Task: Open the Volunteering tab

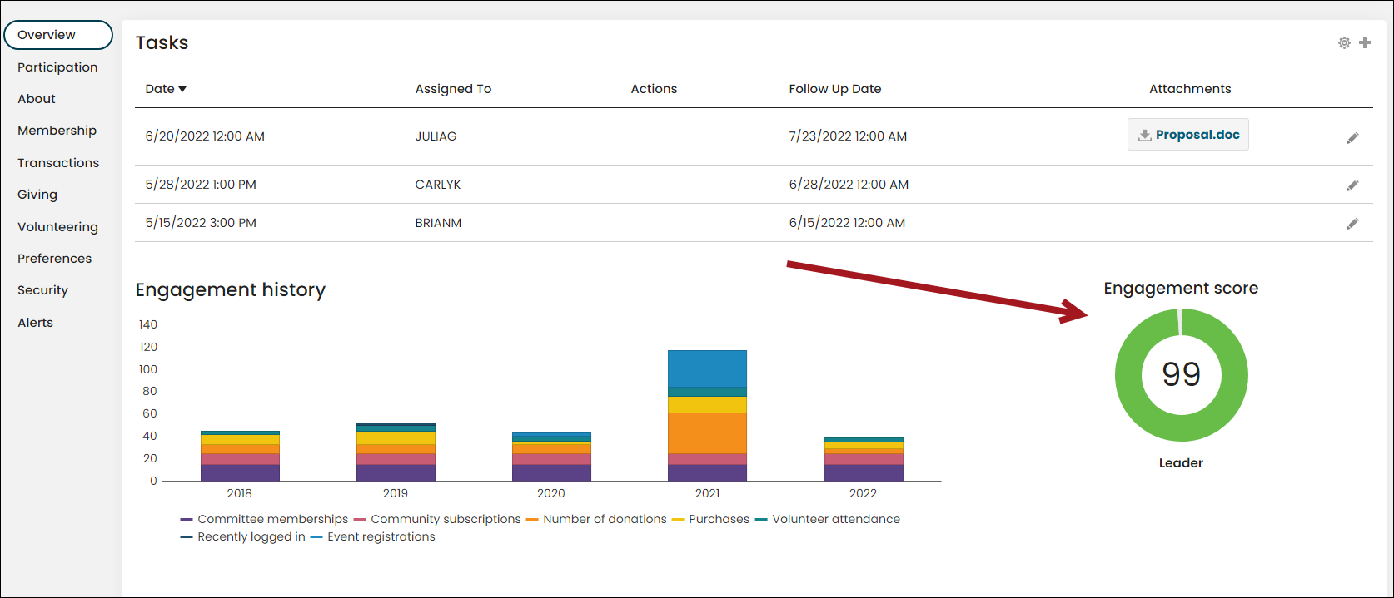Action: tap(57, 227)
